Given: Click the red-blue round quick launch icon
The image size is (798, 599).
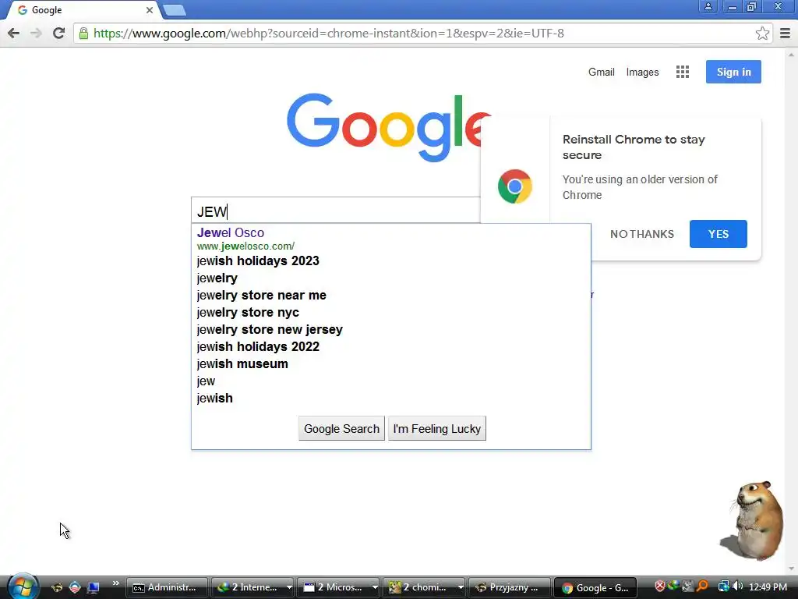Looking at the screenshot, I should pos(75,587).
